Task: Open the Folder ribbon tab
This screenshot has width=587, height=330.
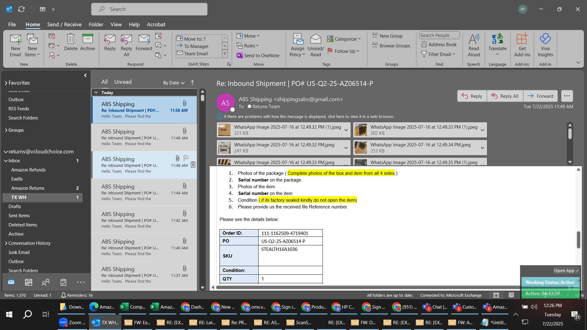Action: tap(96, 24)
